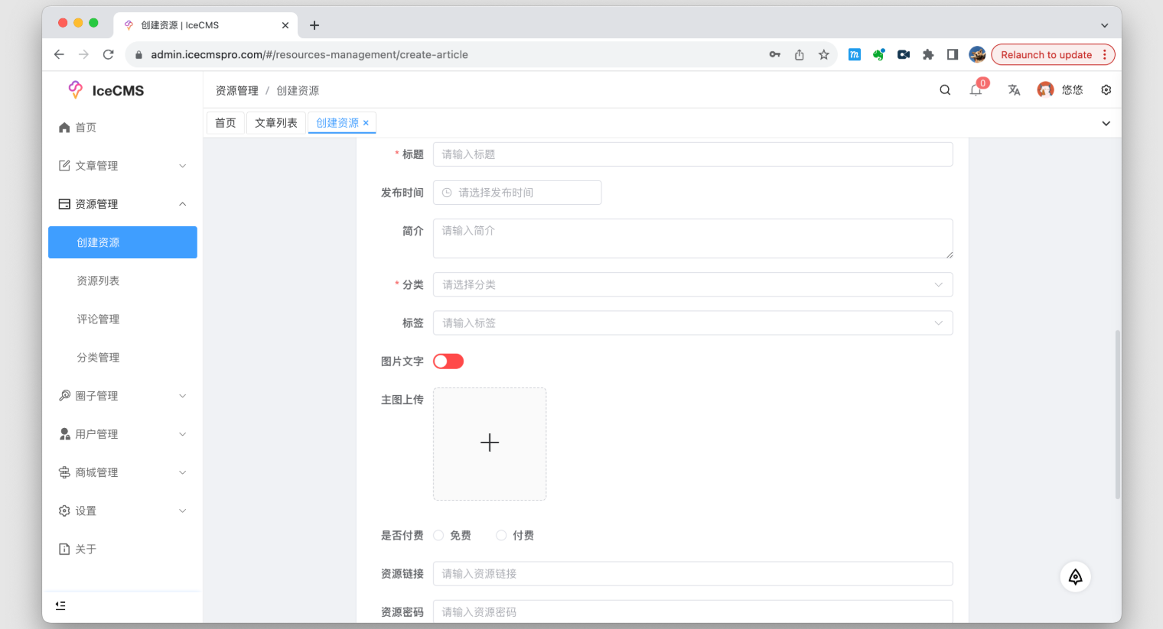Click the clock icon in 发布时间 field

click(x=445, y=193)
